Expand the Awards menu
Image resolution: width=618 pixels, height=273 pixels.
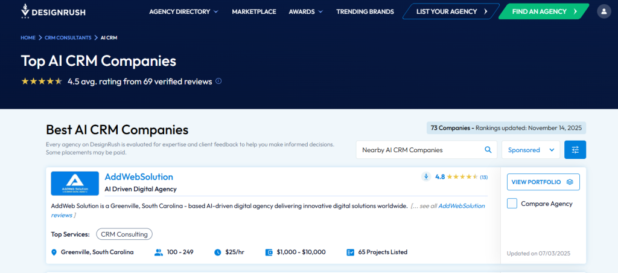click(x=306, y=11)
